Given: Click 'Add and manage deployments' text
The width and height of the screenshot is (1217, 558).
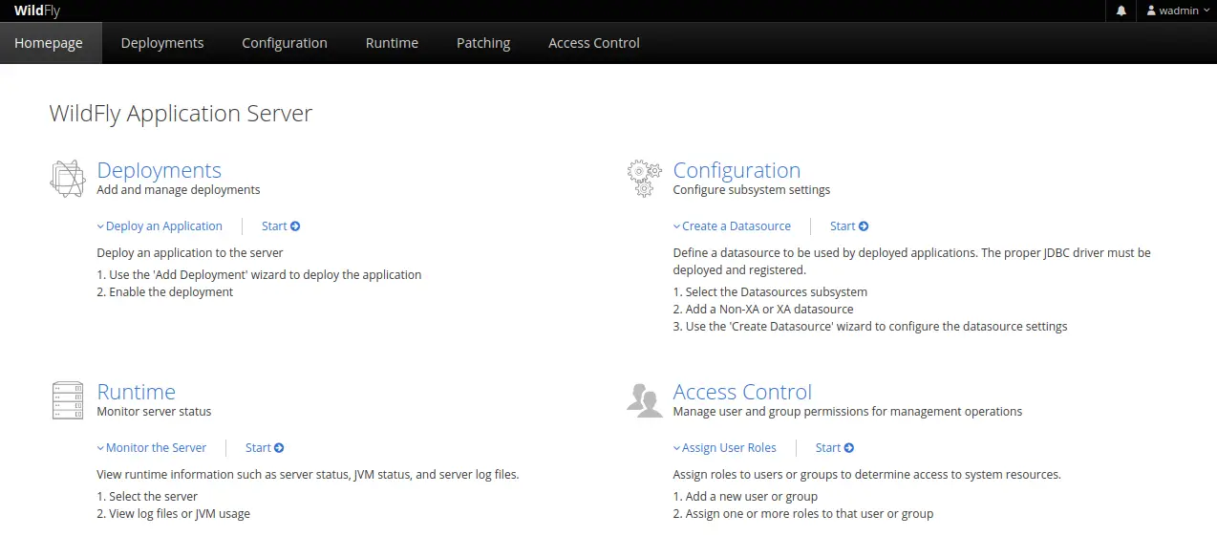Looking at the screenshot, I should pyautogui.click(x=179, y=190).
